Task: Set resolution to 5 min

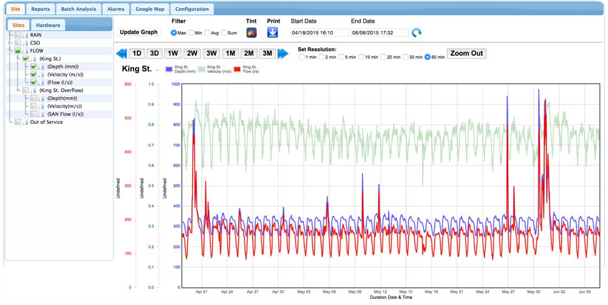Action: click(x=341, y=57)
